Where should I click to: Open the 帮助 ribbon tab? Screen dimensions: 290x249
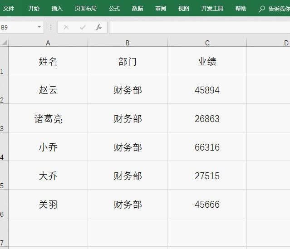click(241, 9)
